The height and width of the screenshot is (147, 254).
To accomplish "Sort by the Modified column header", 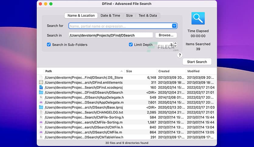I will tap(201, 71).
